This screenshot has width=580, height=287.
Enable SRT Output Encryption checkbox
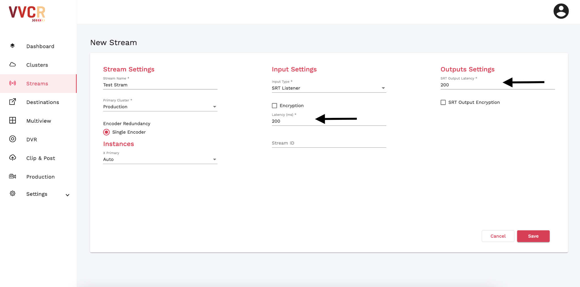443,103
